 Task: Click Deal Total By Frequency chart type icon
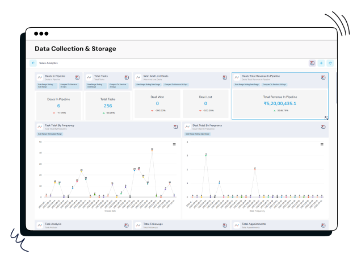[187, 127]
